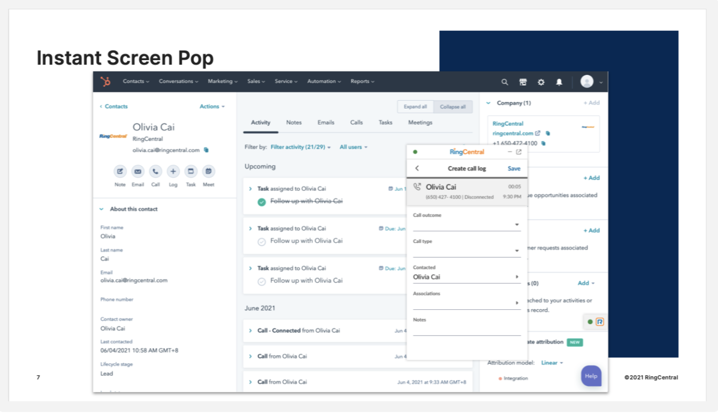
Task: Expand the Filter activity (21/29) dropdown
Action: point(300,147)
